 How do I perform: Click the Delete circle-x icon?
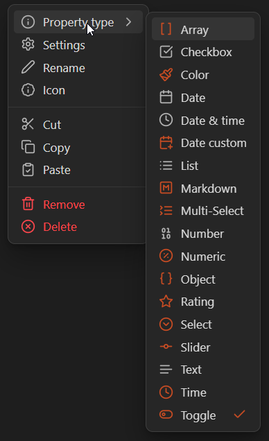tap(28, 227)
